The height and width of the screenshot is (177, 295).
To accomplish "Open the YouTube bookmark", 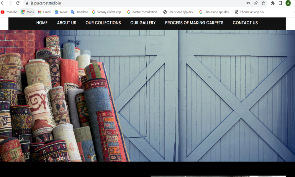I will [9, 12].
